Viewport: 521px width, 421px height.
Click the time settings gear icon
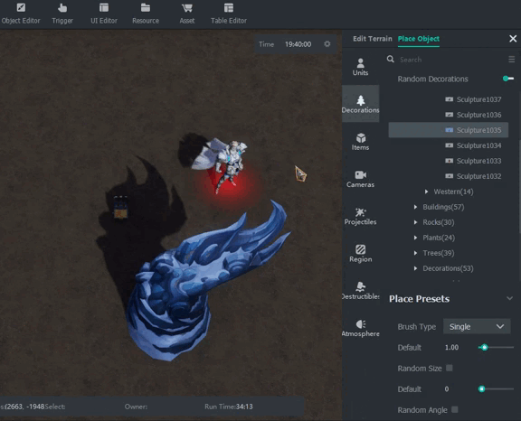click(327, 43)
